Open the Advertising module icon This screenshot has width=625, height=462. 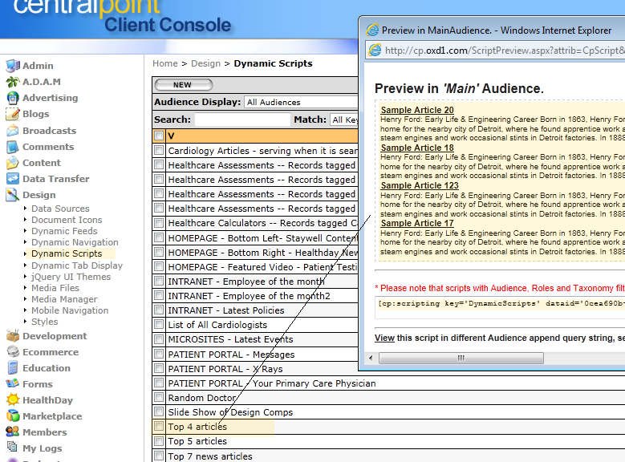pos(12,98)
